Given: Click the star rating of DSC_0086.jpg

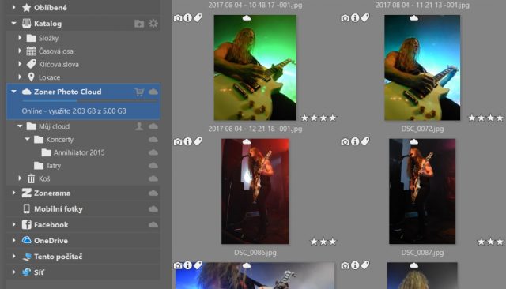Looking at the screenshot, I should tap(323, 242).
